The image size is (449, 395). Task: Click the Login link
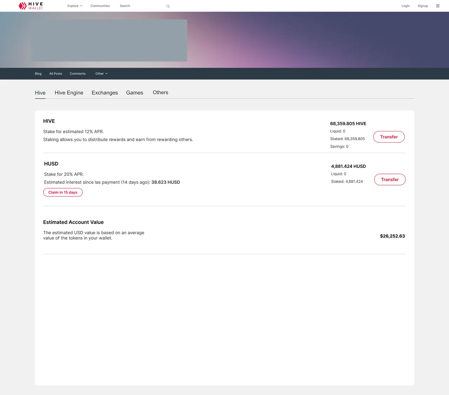coord(406,6)
